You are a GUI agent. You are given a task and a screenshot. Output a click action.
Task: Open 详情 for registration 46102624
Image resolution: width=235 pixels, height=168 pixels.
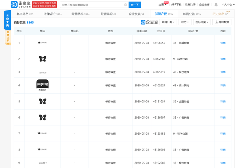click(x=223, y=85)
